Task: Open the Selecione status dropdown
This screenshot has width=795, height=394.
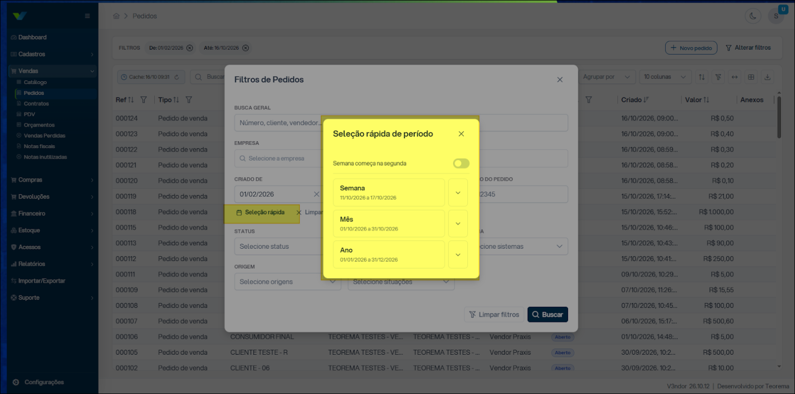Action: 279,246
